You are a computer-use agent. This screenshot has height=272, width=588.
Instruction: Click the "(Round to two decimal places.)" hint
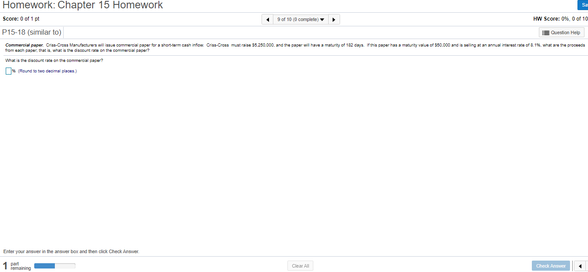[x=47, y=71]
